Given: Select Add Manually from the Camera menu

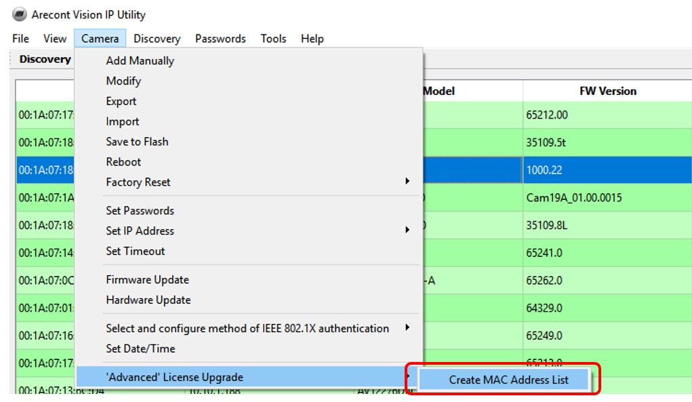Looking at the screenshot, I should tap(140, 60).
